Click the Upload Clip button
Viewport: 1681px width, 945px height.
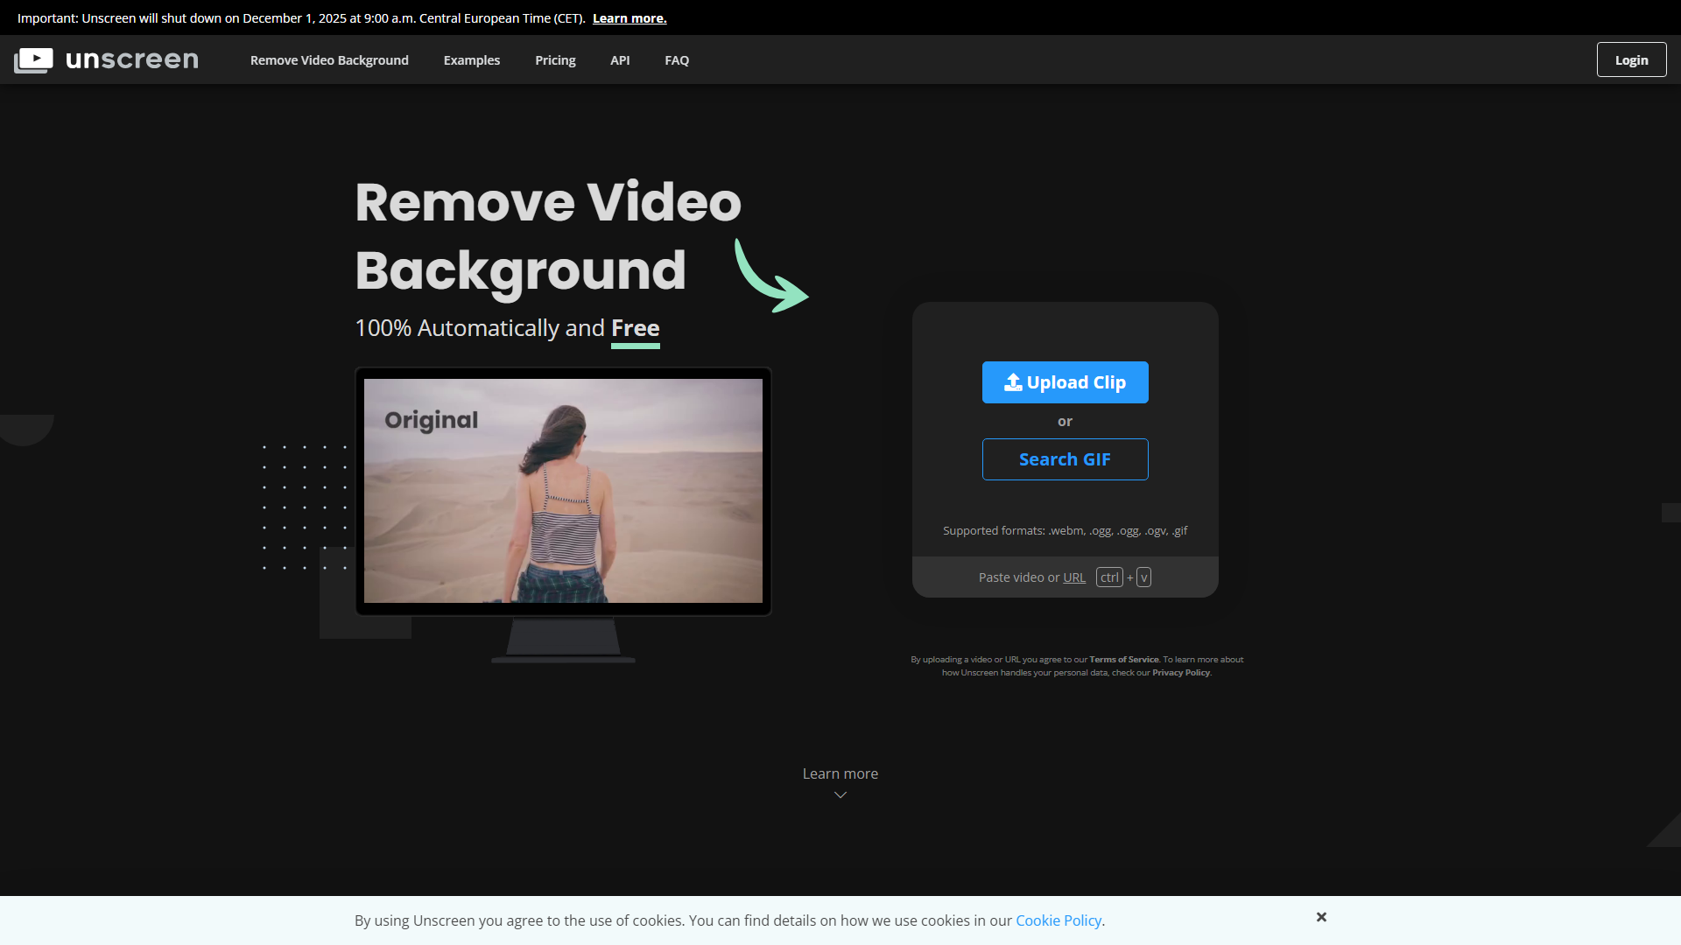tap(1065, 381)
